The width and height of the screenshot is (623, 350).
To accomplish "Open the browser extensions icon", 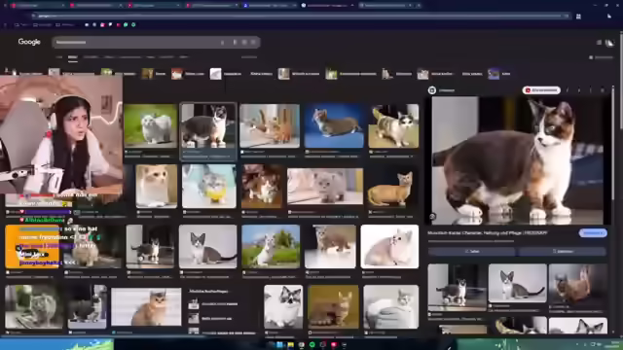I will 578,17.
